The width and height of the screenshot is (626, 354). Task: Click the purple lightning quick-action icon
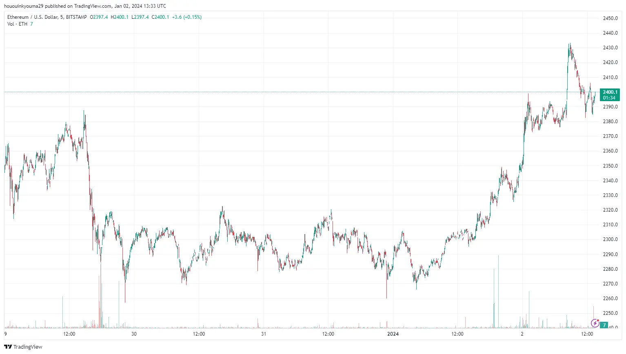click(595, 323)
